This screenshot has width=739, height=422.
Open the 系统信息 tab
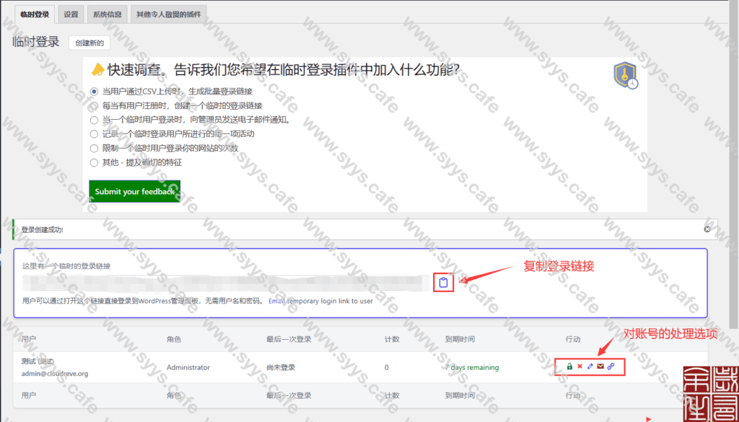pos(107,14)
